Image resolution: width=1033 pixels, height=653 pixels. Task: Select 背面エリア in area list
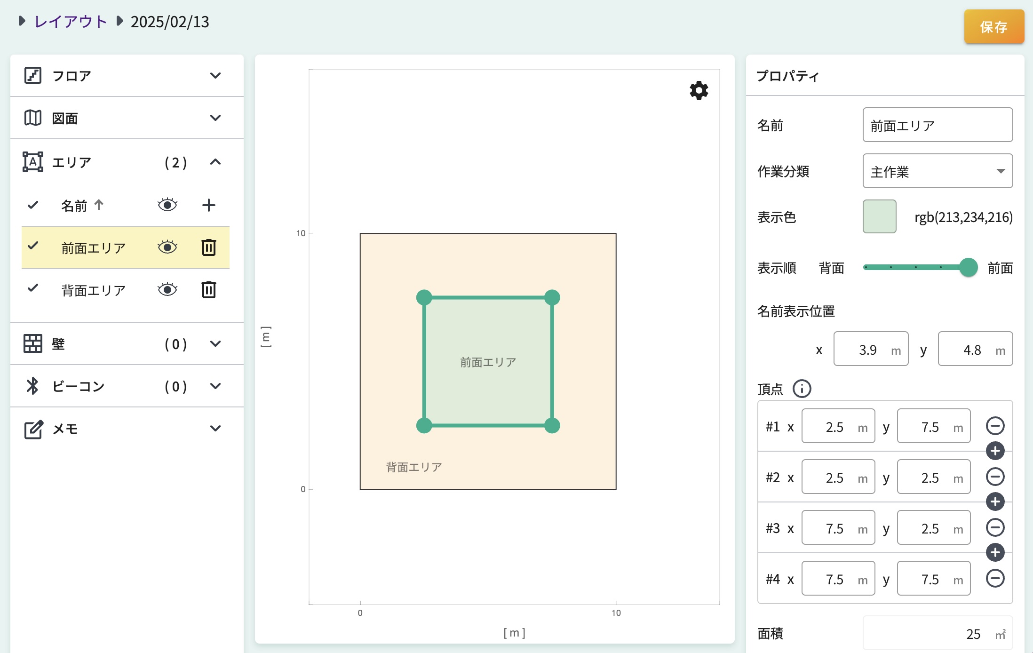pyautogui.click(x=94, y=290)
